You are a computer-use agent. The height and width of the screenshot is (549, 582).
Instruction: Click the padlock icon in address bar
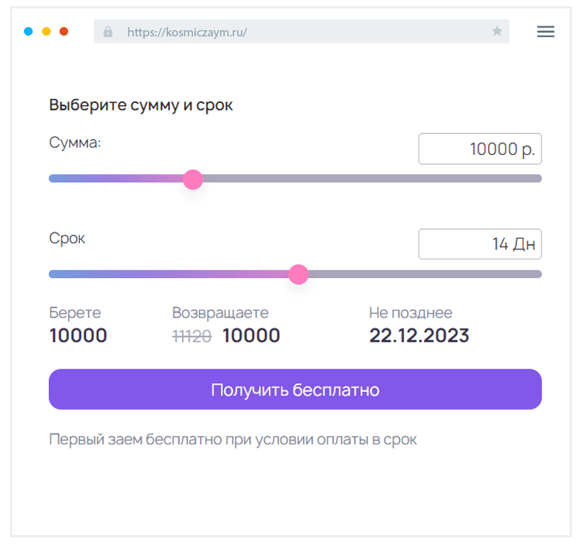coord(108,32)
